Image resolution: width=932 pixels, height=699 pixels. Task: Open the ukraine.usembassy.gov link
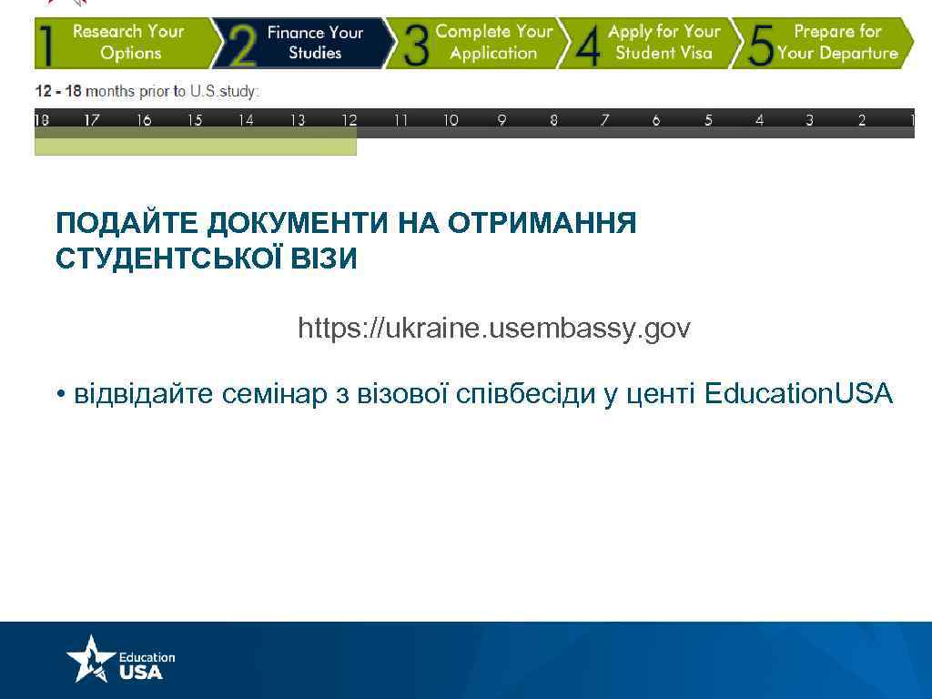click(494, 328)
